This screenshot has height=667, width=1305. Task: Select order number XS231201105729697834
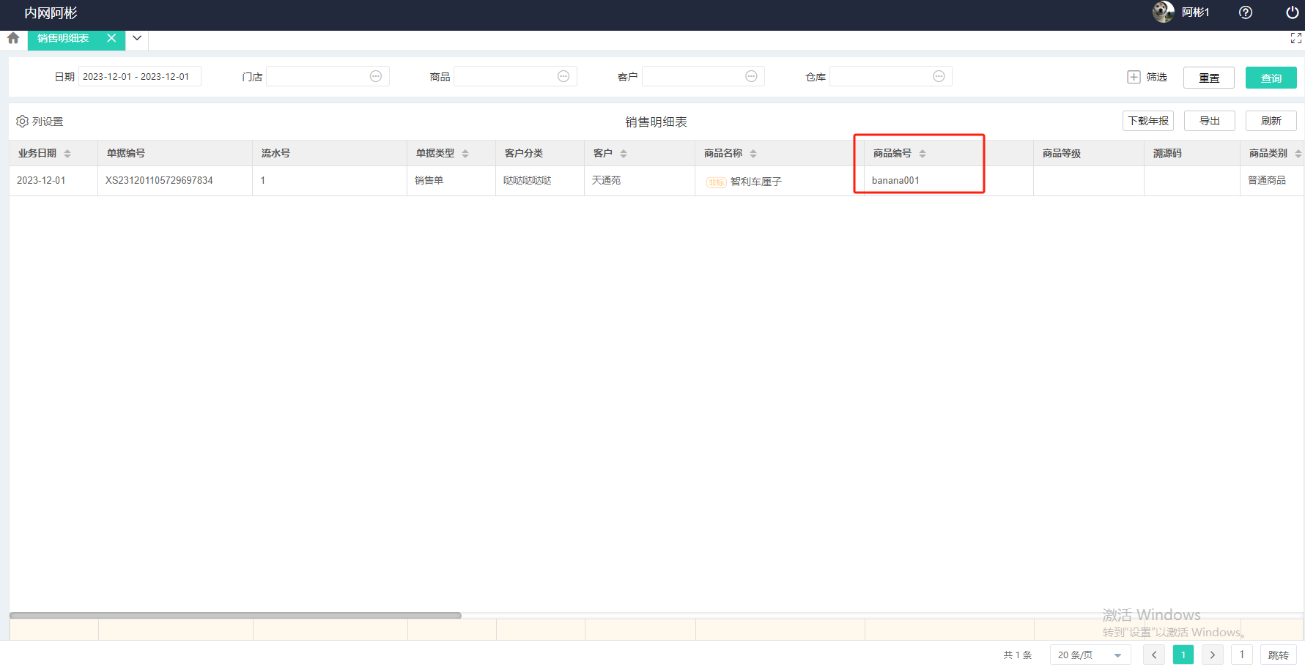[159, 180]
